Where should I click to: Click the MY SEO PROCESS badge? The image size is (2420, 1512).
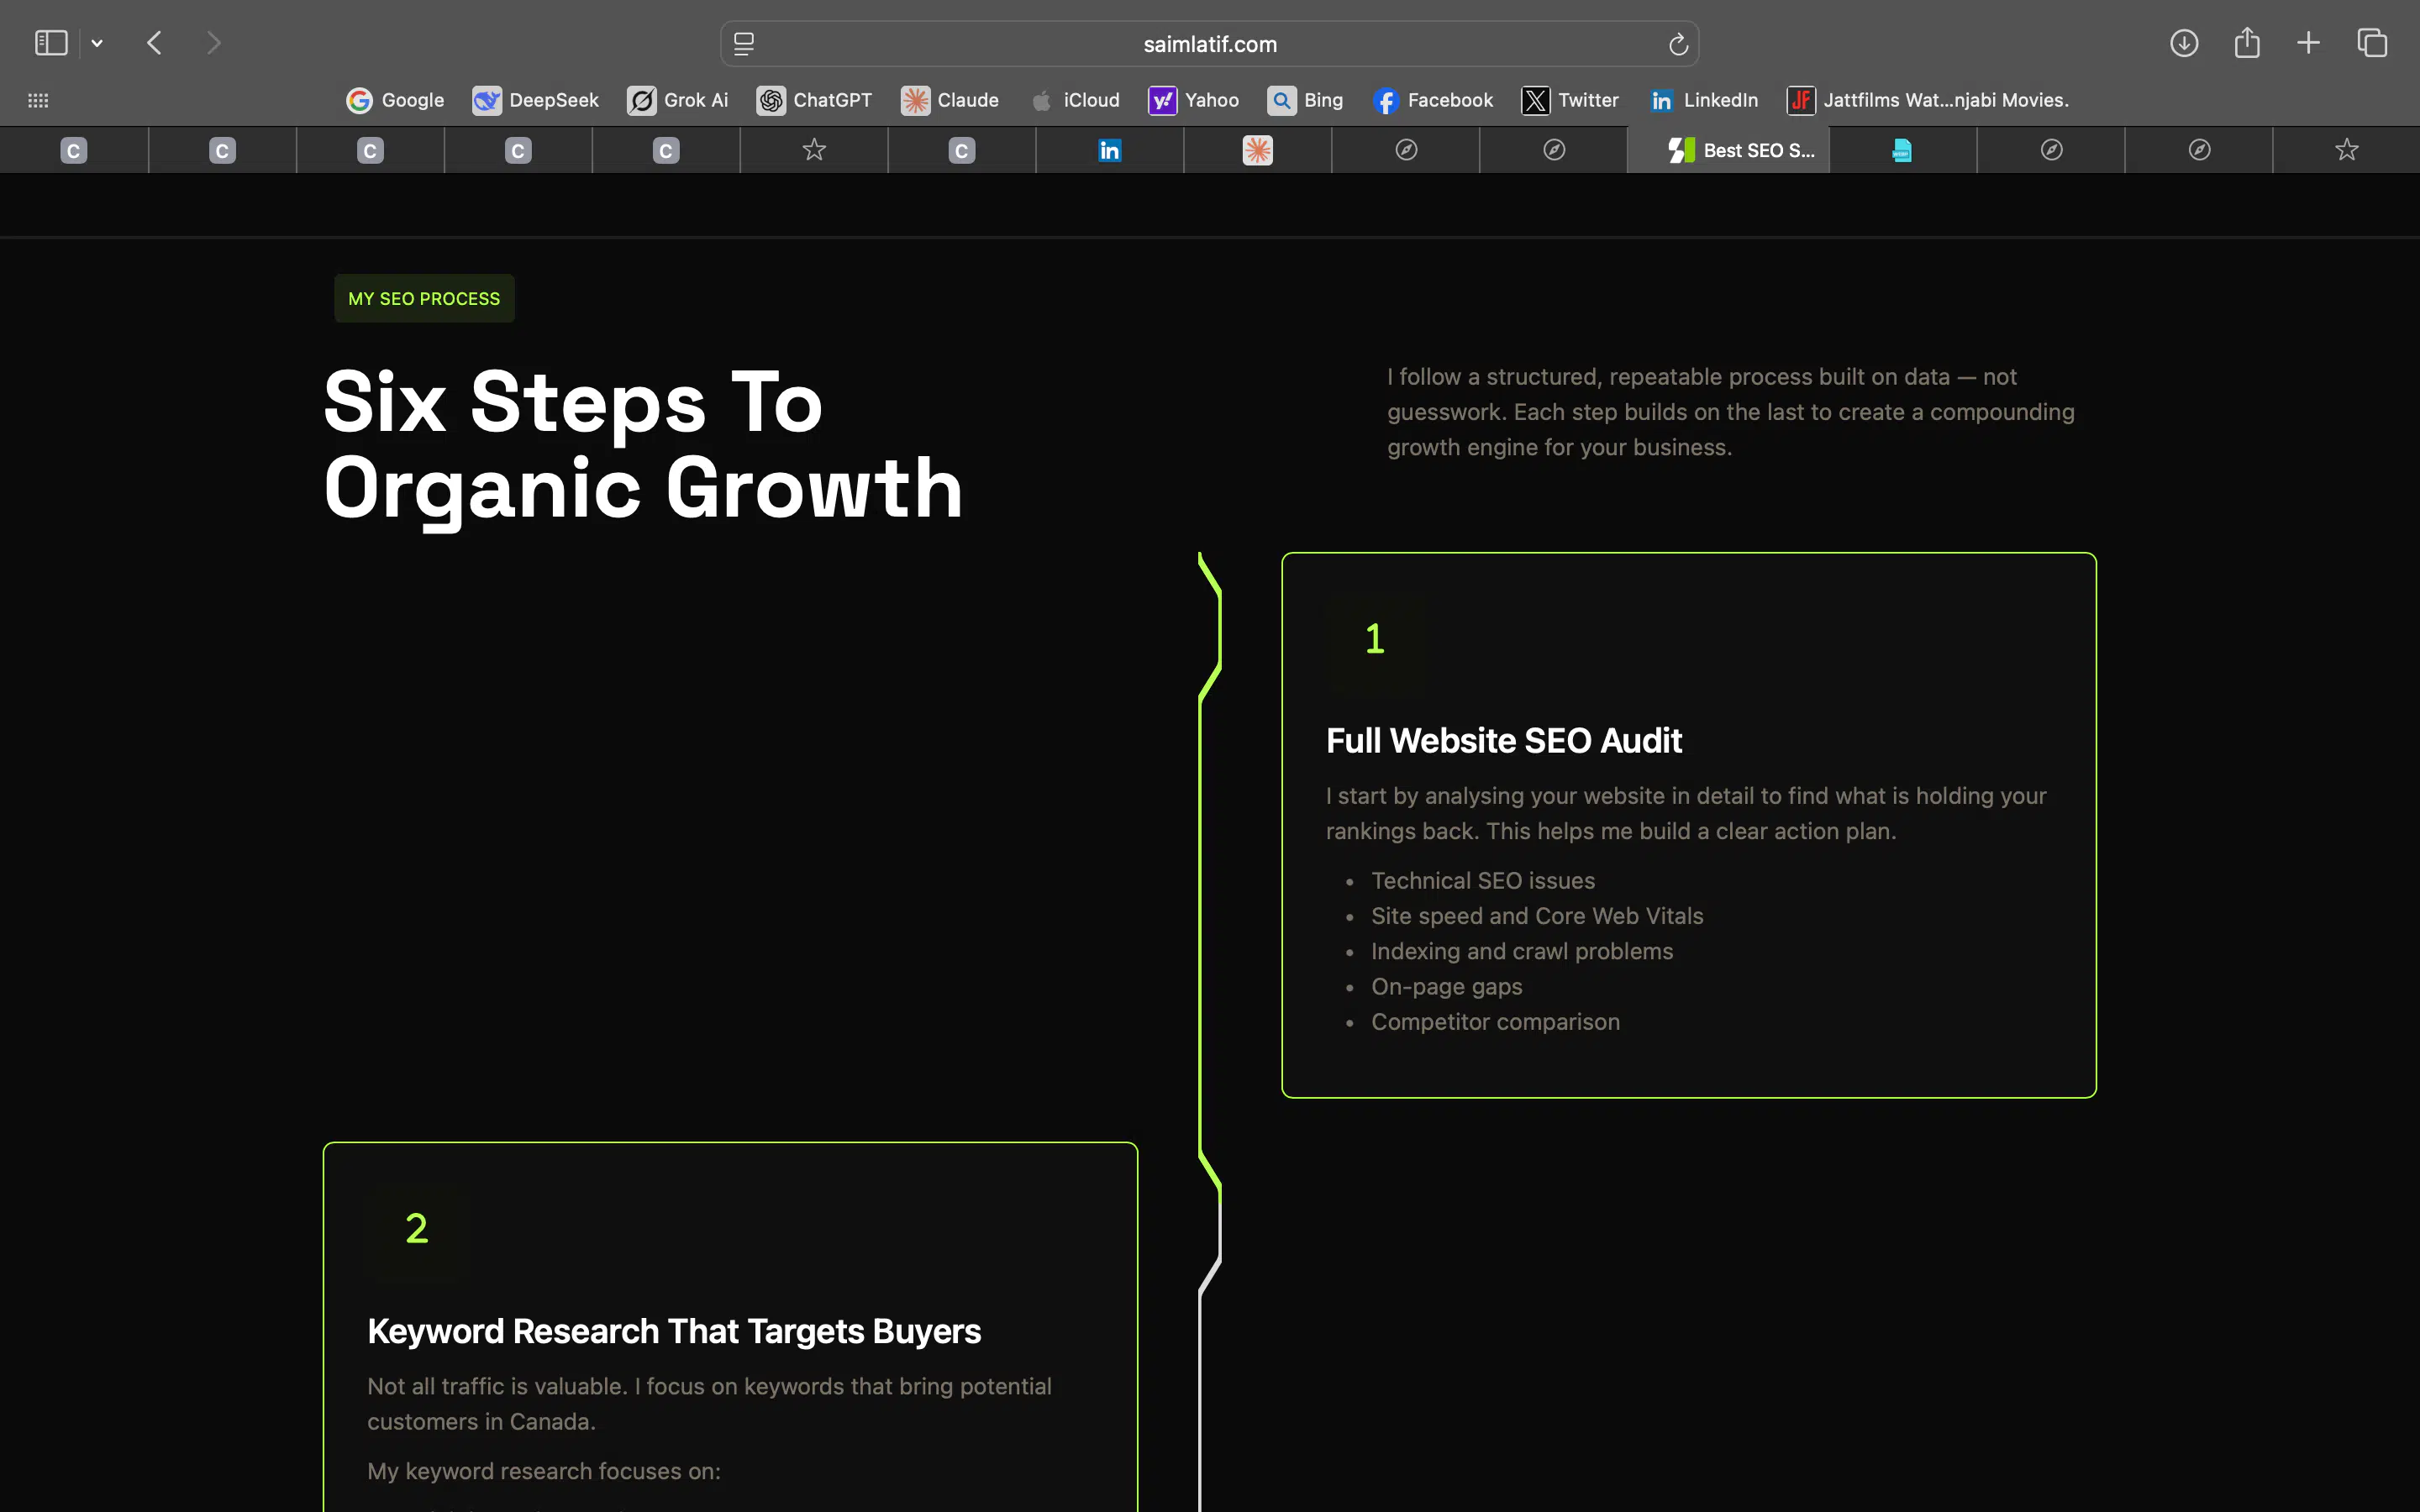424,299
